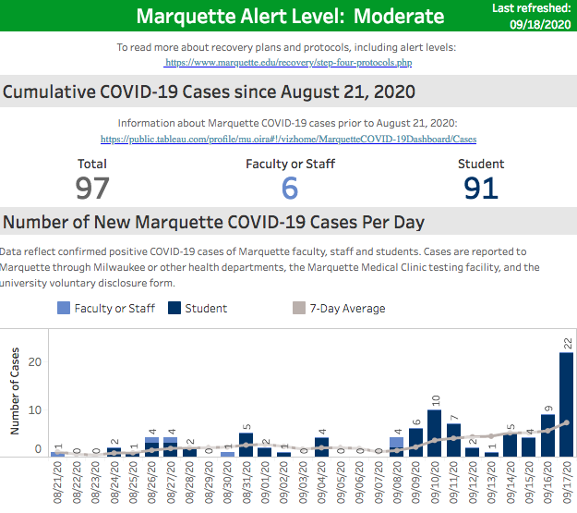The height and width of the screenshot is (513, 577).
Task: Click the 08/28/20 bar showing 2 cases
Action: click(x=189, y=452)
